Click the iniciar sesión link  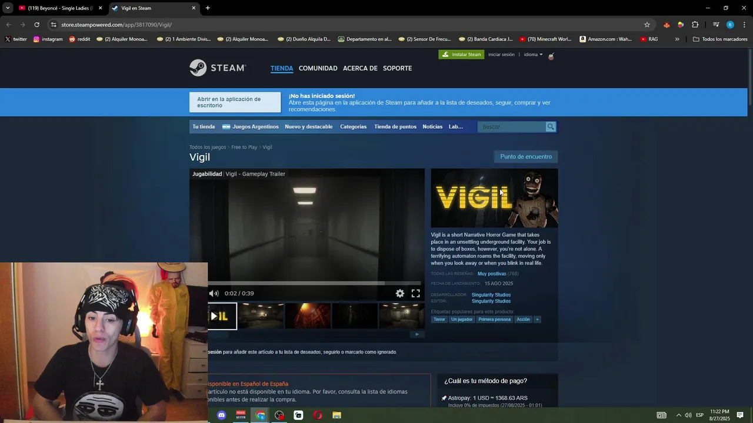coord(501,55)
